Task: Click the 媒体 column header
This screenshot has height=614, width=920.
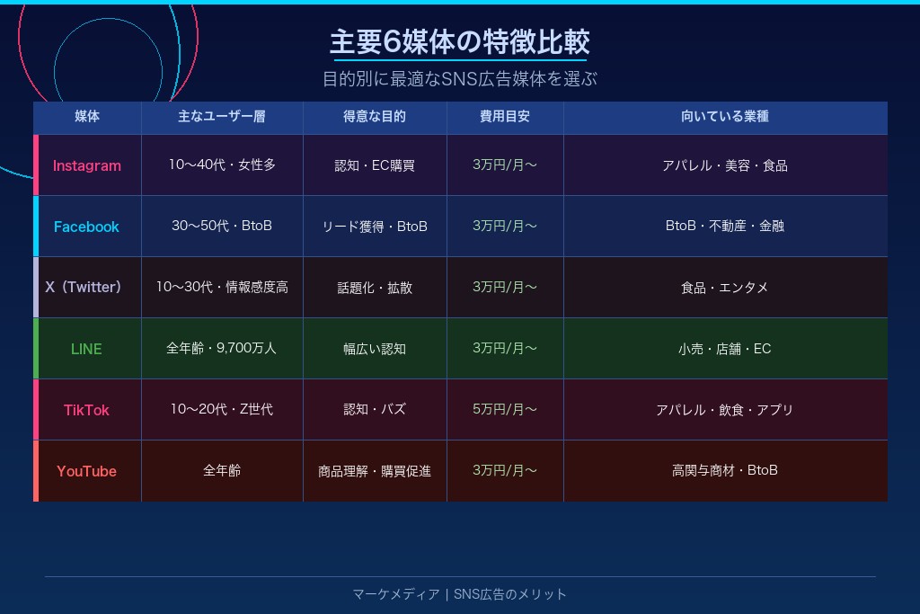Action: click(87, 117)
